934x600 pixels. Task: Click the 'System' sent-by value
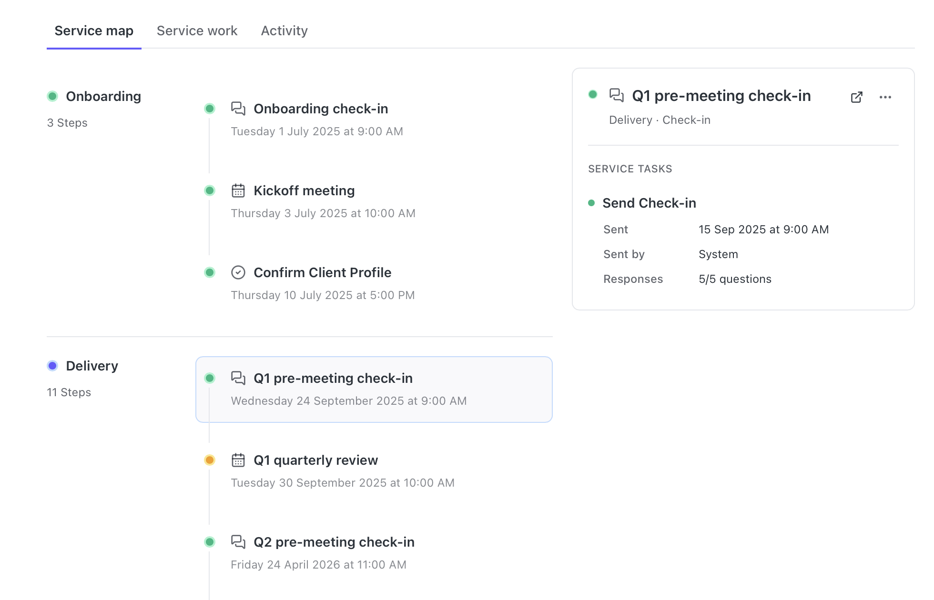tap(718, 254)
